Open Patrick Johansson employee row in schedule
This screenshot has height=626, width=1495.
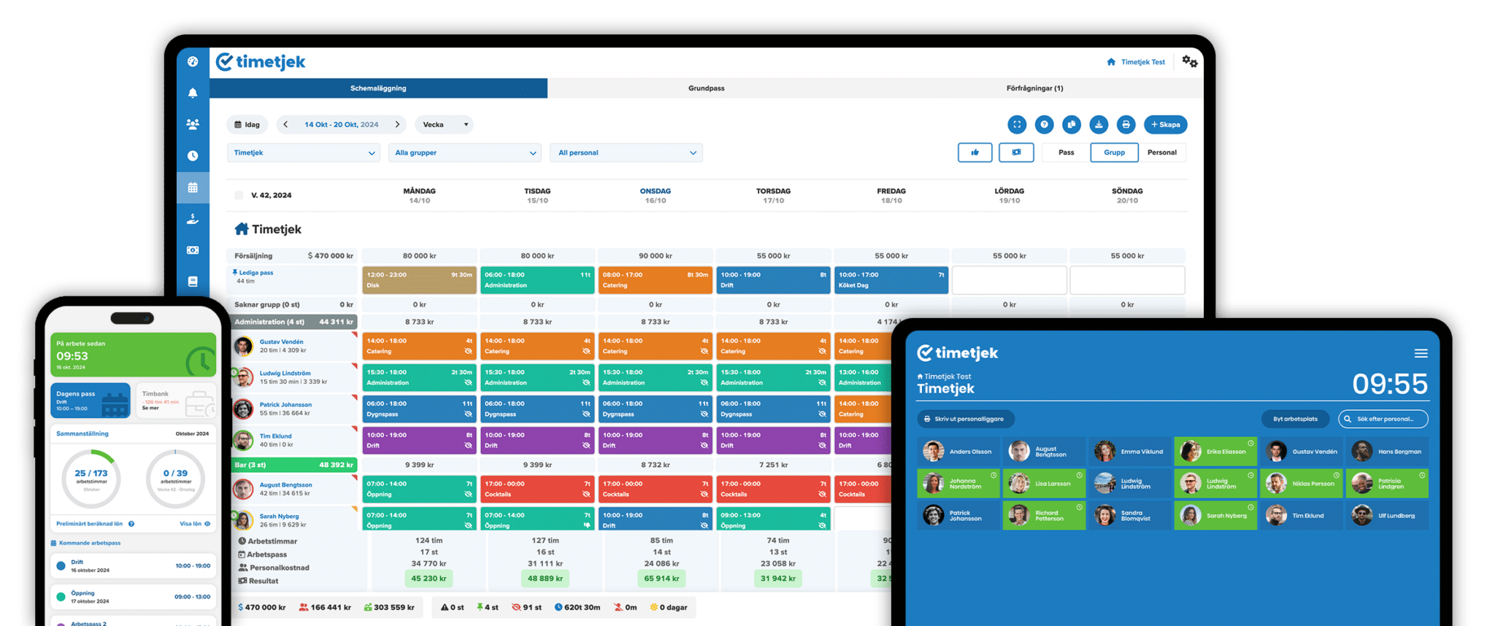tap(294, 409)
